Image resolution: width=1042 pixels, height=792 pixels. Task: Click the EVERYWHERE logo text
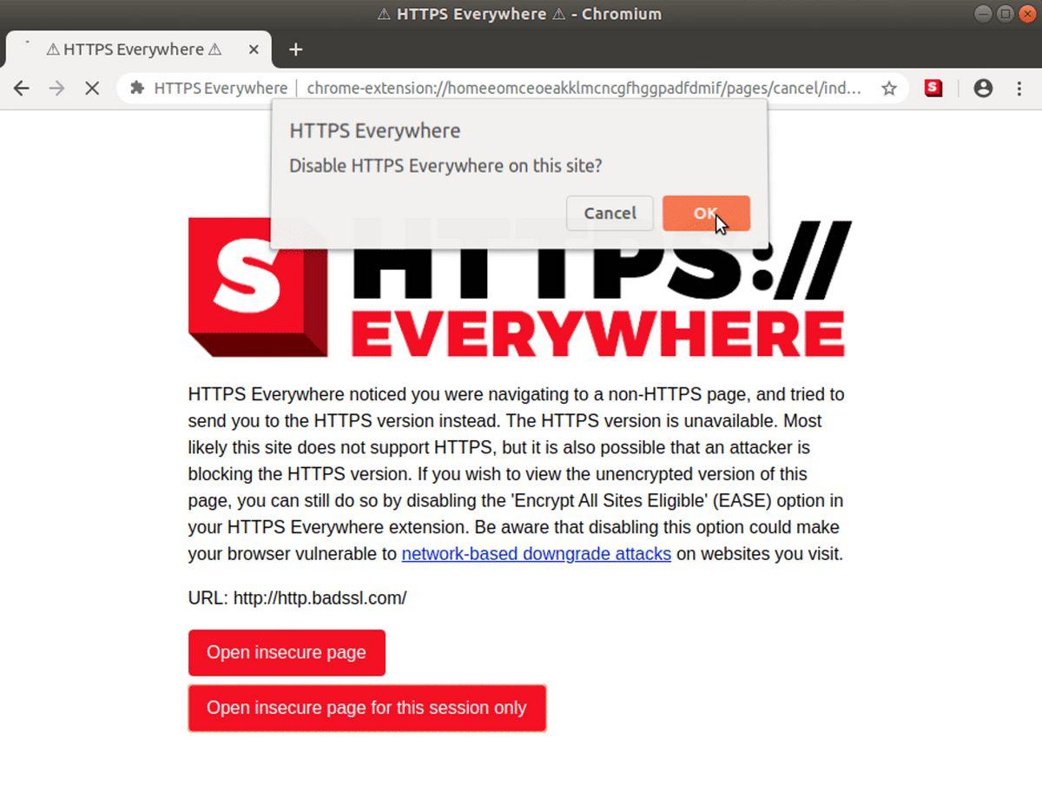[x=598, y=334]
